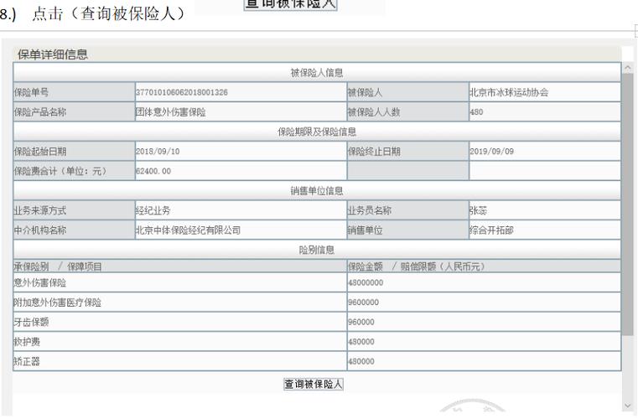Click end date 2019/09/09
The image size is (638, 419).
click(491, 152)
